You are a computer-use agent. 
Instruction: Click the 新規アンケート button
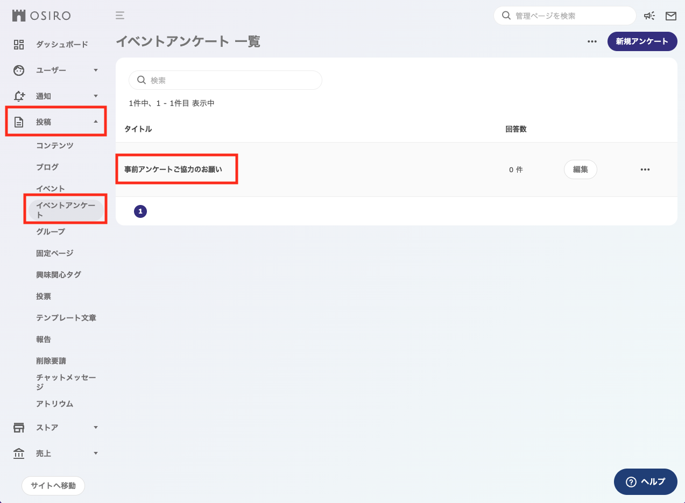(642, 41)
